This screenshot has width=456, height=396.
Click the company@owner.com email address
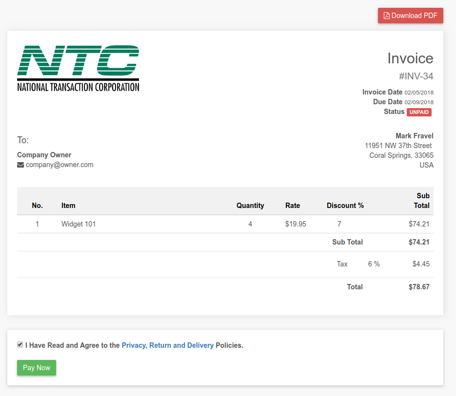pos(59,165)
